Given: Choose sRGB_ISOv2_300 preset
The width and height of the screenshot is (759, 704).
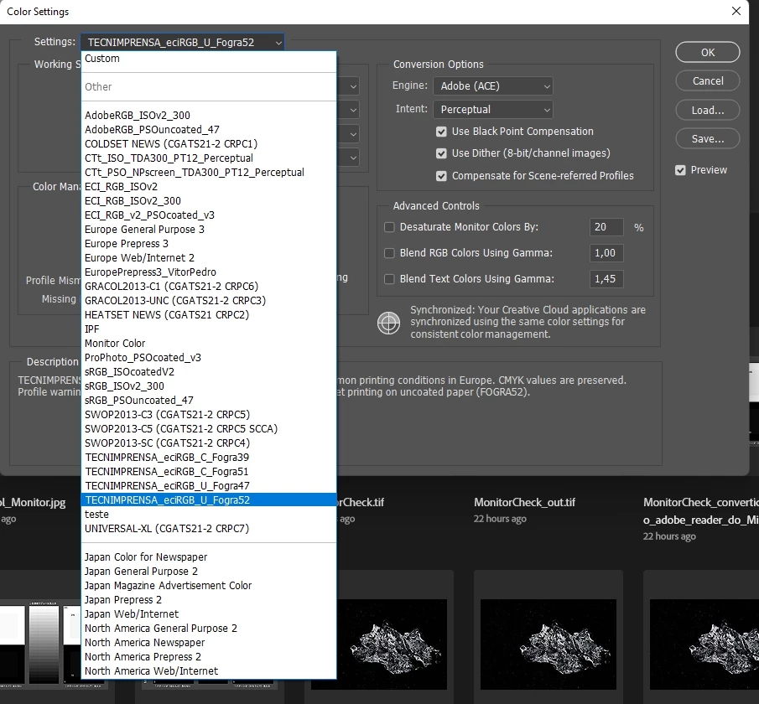Looking at the screenshot, I should [209, 386].
